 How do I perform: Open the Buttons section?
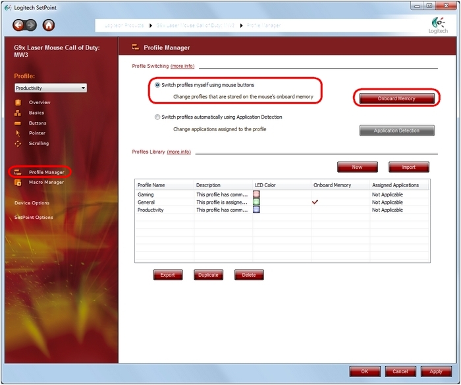38,123
